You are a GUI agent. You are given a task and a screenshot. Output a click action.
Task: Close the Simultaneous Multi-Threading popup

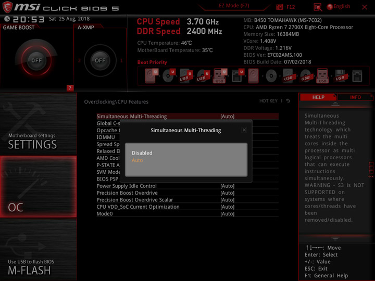tap(244, 130)
